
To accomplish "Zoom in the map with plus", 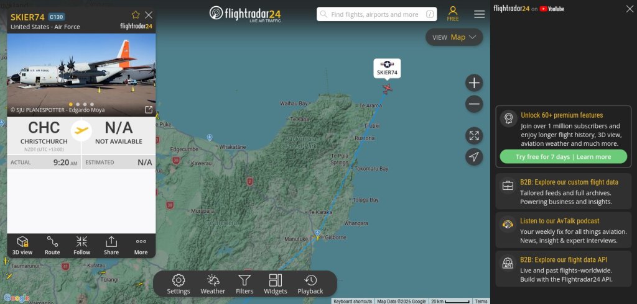I will pos(474,83).
